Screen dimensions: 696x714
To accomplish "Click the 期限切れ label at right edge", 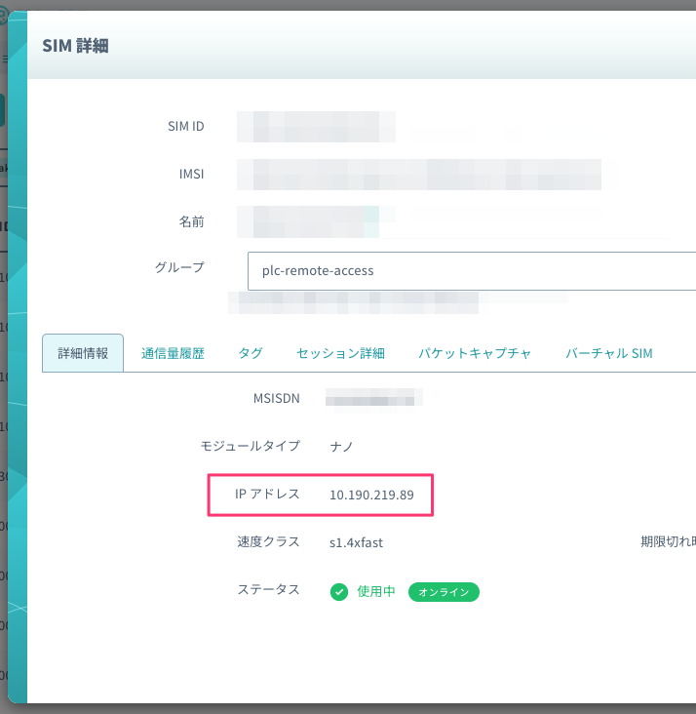I will pyautogui.click(x=667, y=542).
